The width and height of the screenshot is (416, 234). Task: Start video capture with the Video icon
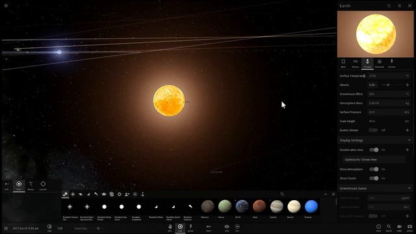click(399, 227)
